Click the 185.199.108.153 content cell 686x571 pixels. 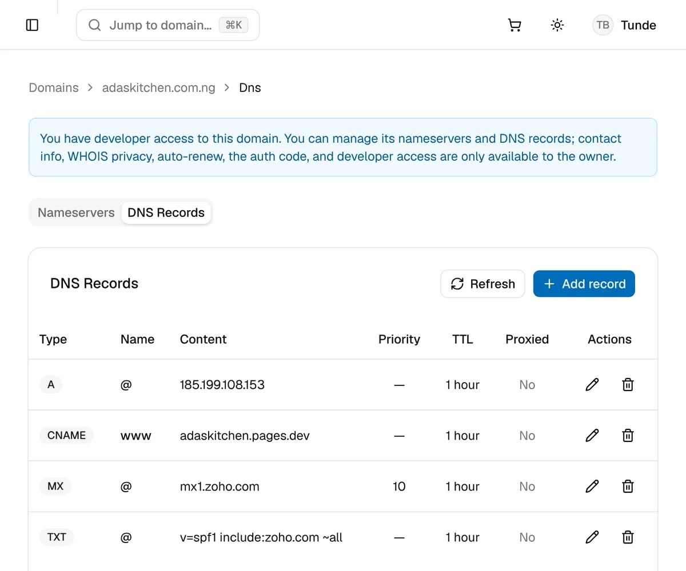[x=222, y=385]
